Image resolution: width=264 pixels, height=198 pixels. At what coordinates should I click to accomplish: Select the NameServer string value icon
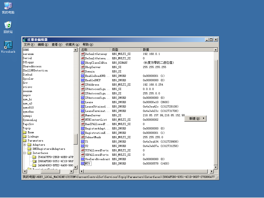click(x=82, y=115)
